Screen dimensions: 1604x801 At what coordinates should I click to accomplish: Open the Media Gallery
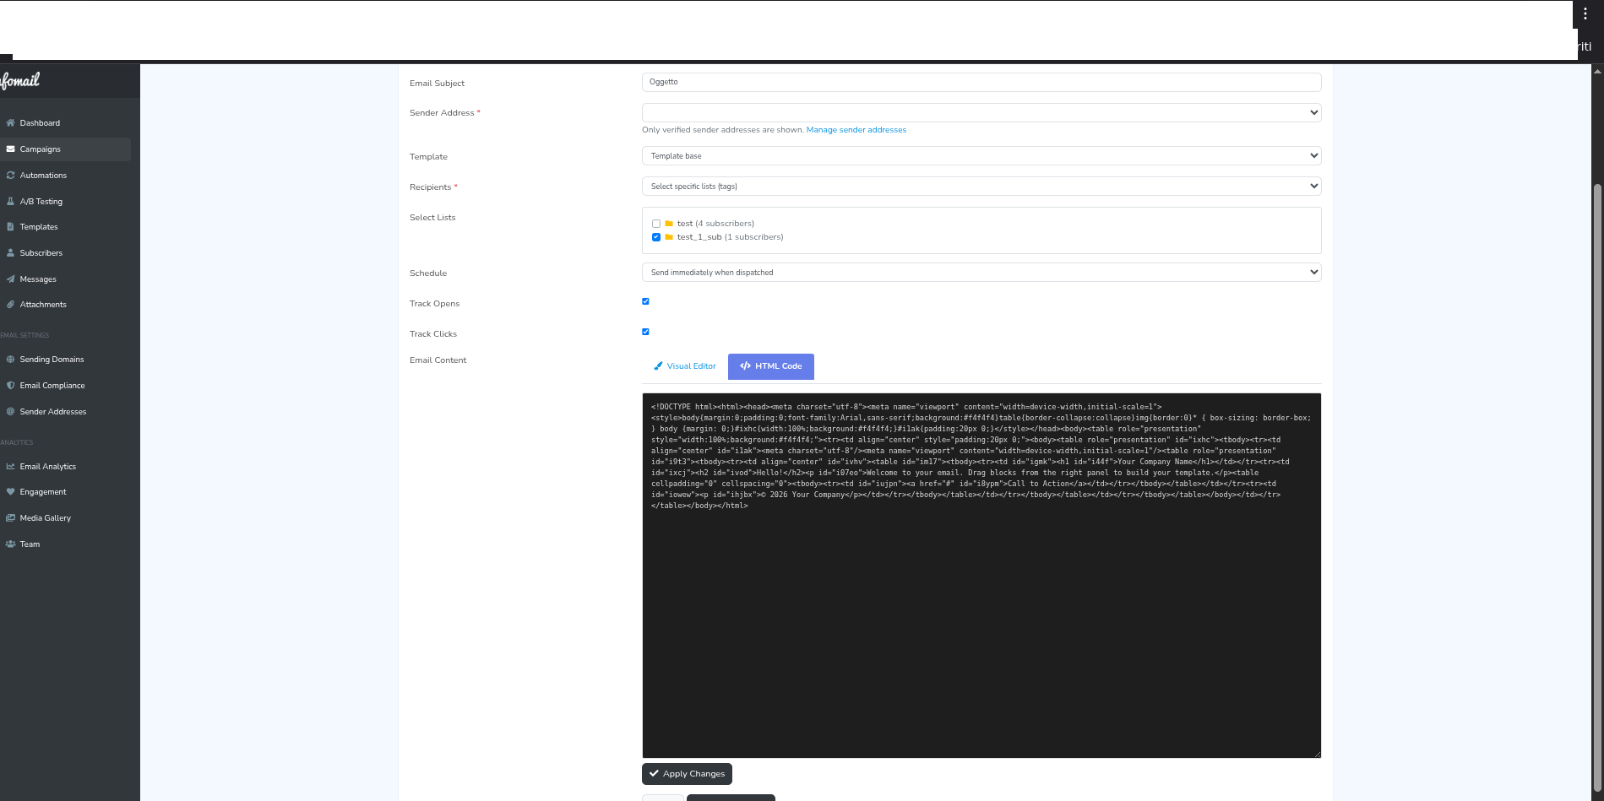45,517
